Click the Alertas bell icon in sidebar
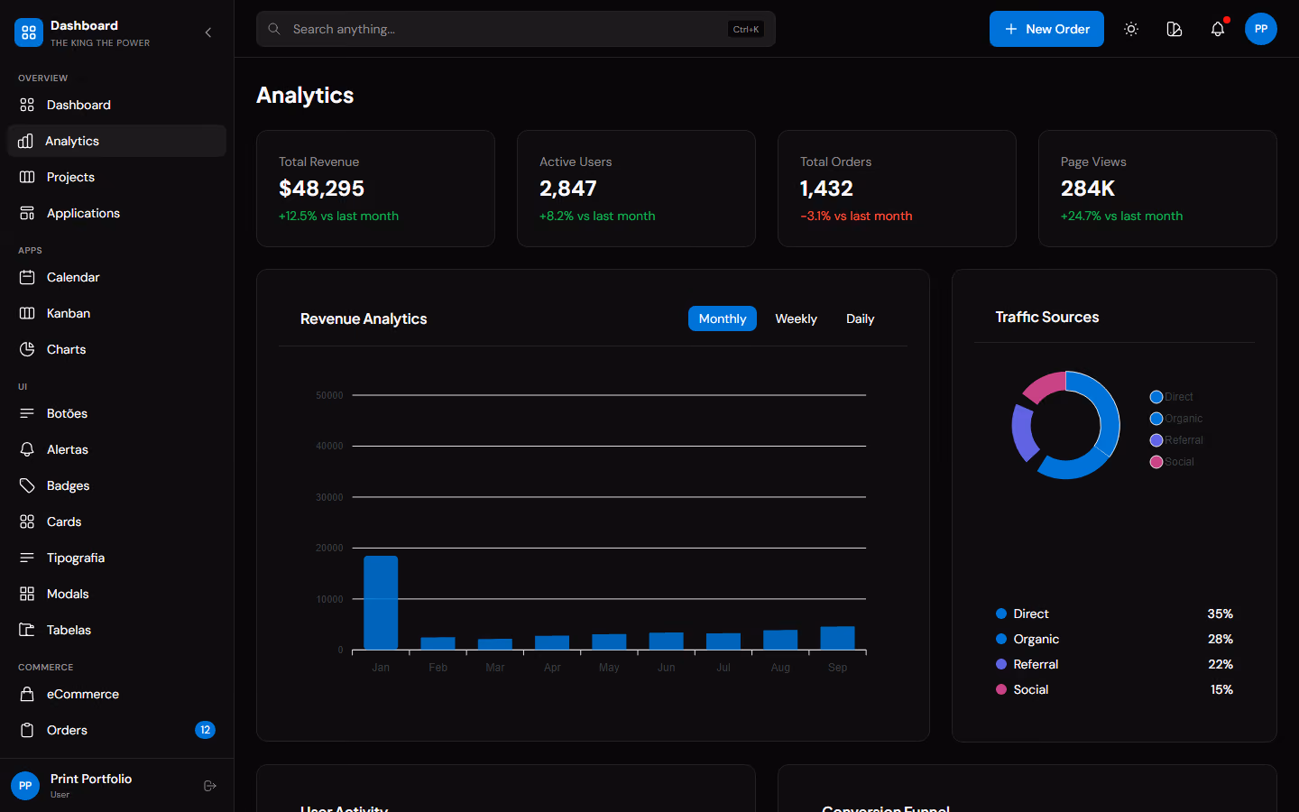Image resolution: width=1299 pixels, height=812 pixels. 27,449
